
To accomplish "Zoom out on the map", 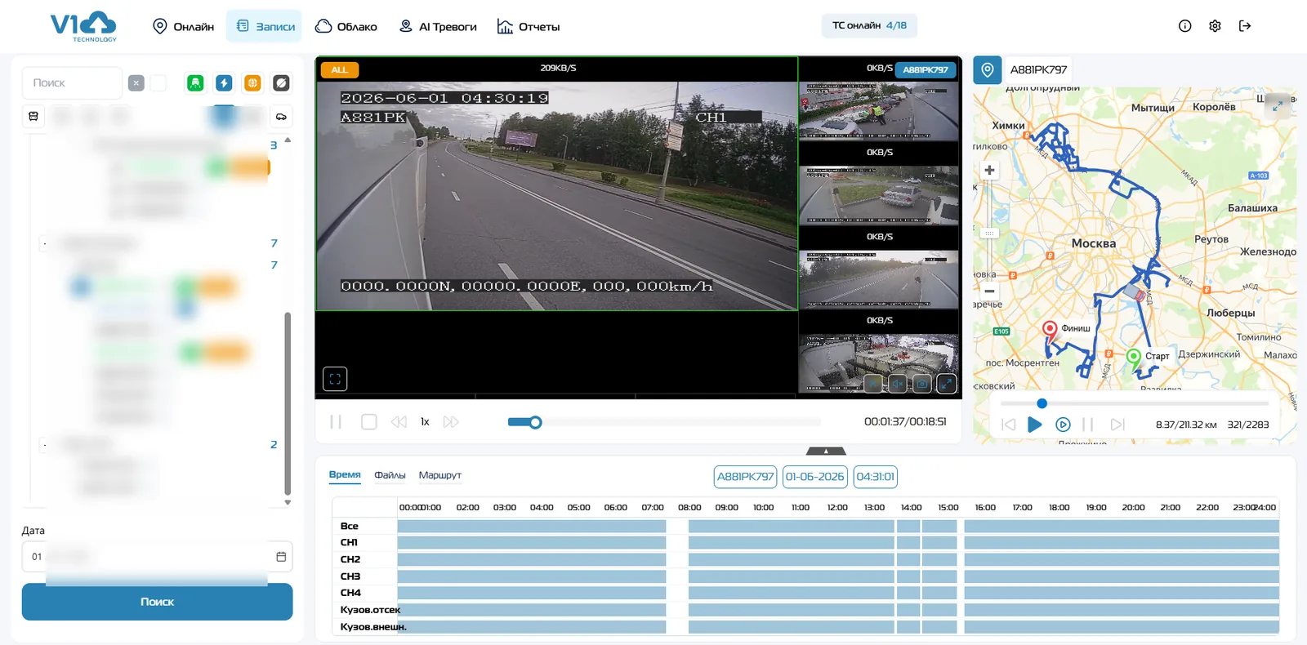I will click(989, 291).
